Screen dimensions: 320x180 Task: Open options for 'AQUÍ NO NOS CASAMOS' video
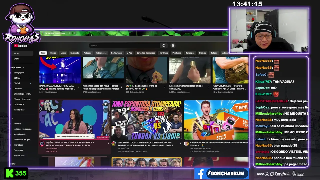pos(108,143)
